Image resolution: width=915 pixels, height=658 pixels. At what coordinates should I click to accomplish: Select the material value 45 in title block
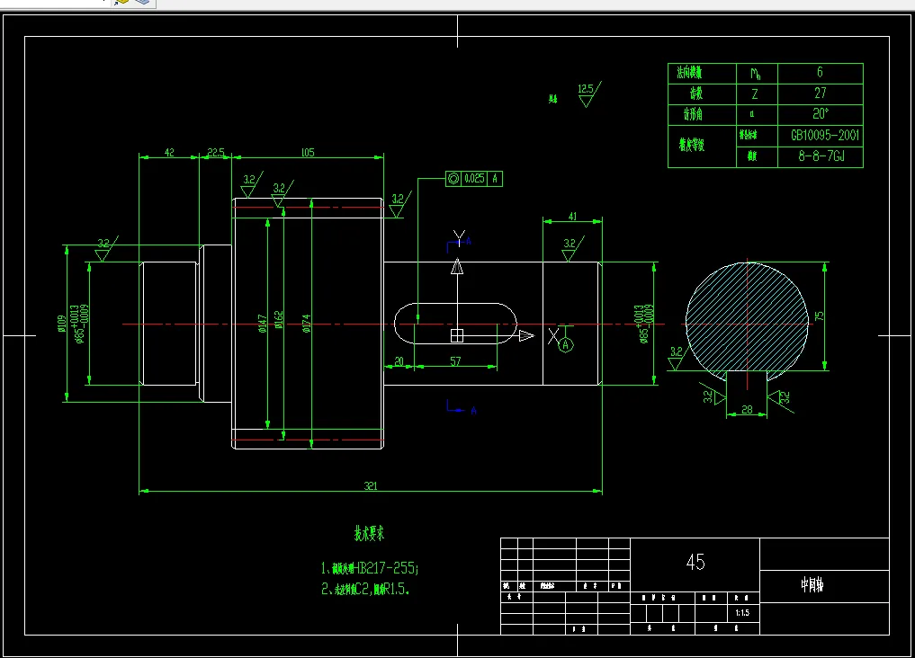[x=695, y=562]
